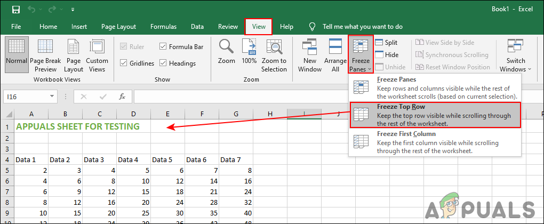Select cell A1 with sheet title

point(31,126)
